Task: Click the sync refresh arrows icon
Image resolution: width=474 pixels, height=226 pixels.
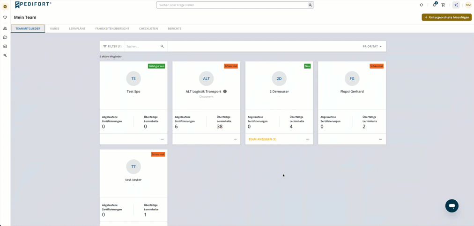Action: (422, 5)
